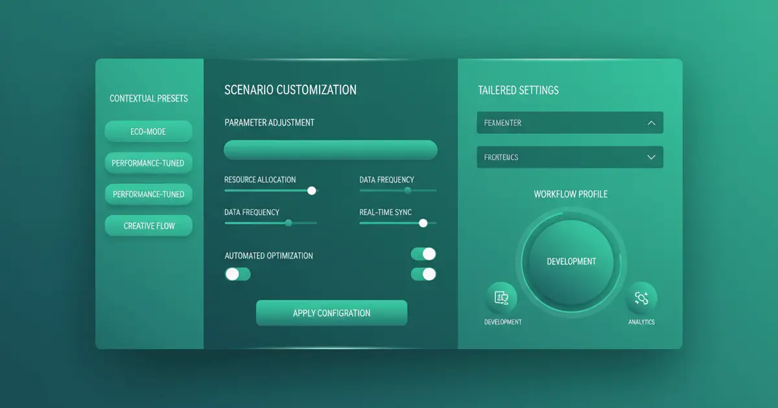778x408 pixels.
Task: Adjust the Real-Time Sync slider knob
Action: click(x=423, y=223)
